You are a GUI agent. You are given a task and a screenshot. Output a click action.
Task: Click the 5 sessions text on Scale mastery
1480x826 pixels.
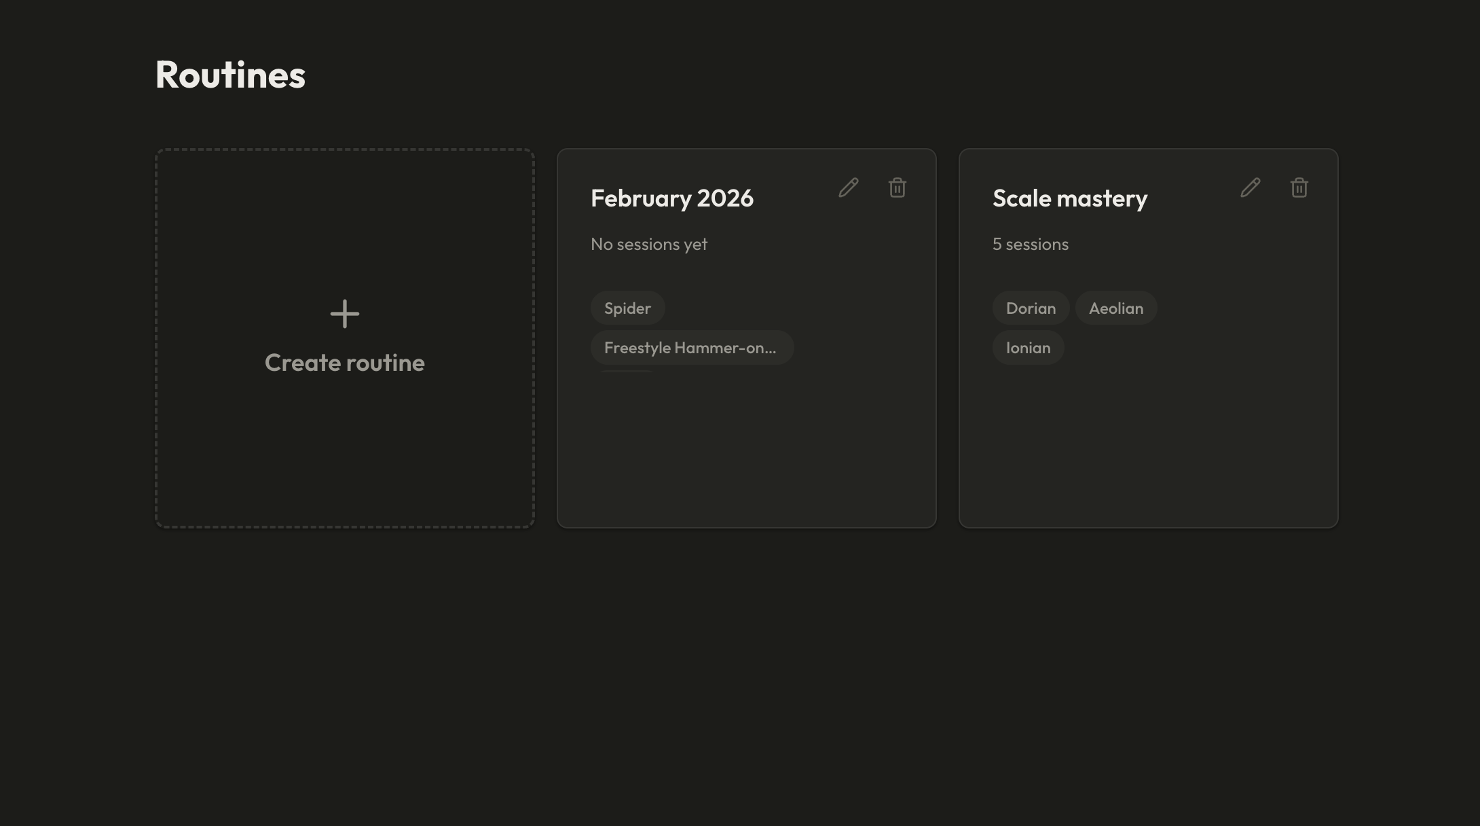click(1030, 244)
